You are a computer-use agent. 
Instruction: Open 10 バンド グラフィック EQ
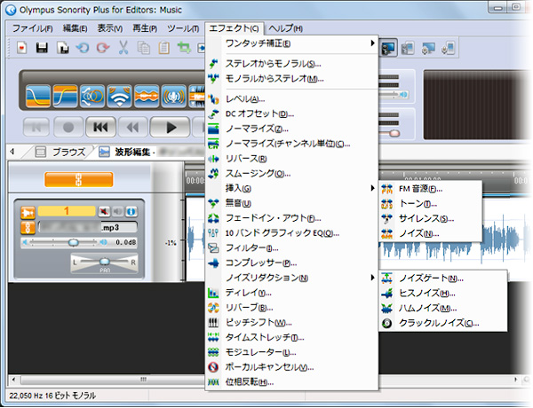pyautogui.click(x=292, y=233)
